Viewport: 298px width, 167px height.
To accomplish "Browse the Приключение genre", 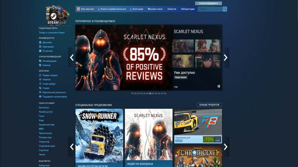I will 45,133.
